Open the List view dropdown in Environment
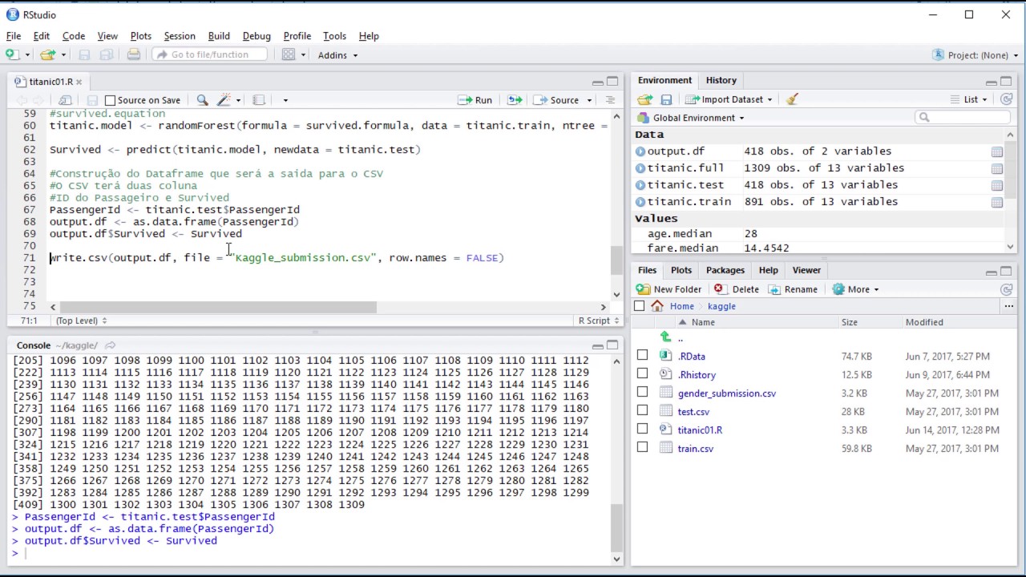This screenshot has height=577, width=1026. pos(969,99)
